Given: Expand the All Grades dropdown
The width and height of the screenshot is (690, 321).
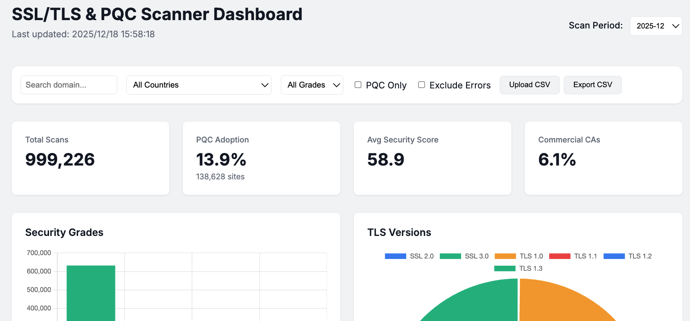Looking at the screenshot, I should (312, 85).
